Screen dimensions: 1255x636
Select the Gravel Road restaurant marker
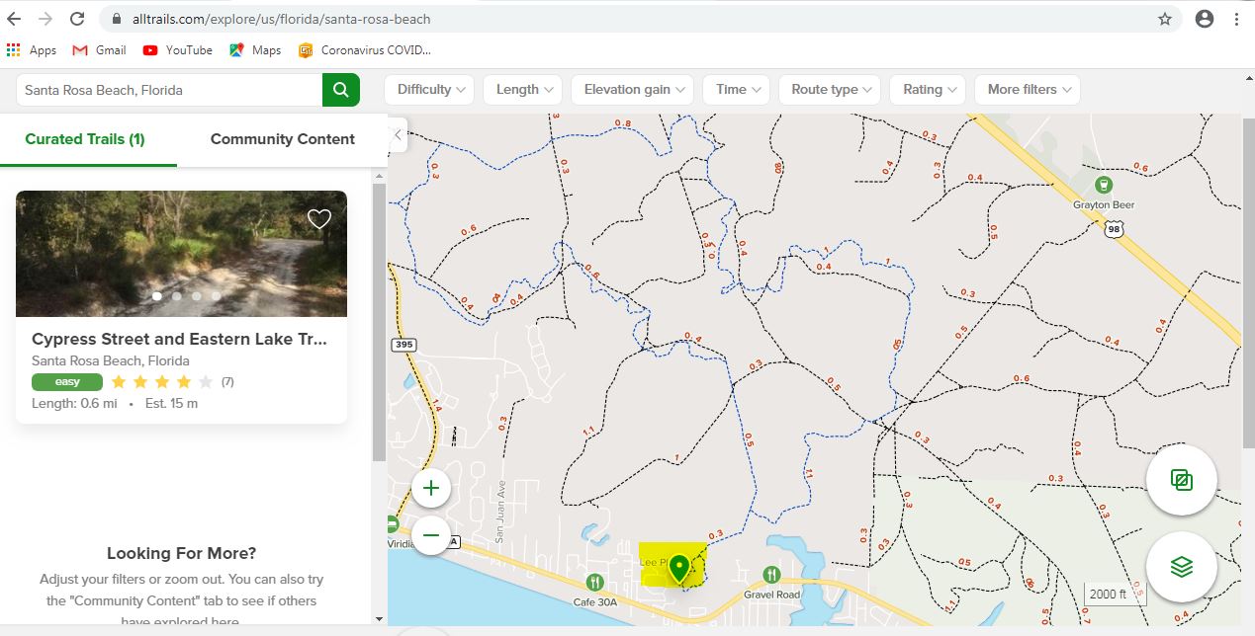click(x=771, y=575)
